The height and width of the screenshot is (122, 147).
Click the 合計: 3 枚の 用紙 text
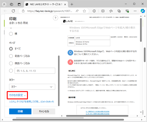(x=19, y=23)
